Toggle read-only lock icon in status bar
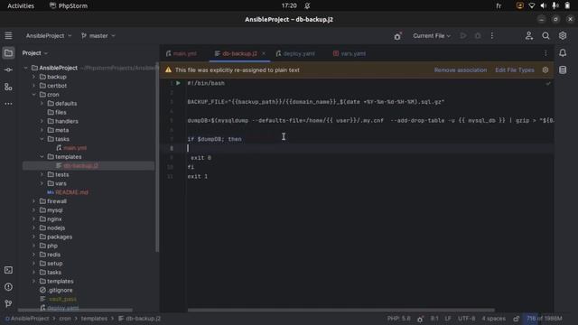 (516, 319)
